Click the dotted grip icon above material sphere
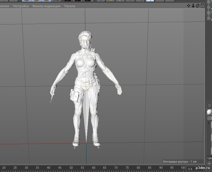This screenshot has height=172, width=212. [209, 105]
